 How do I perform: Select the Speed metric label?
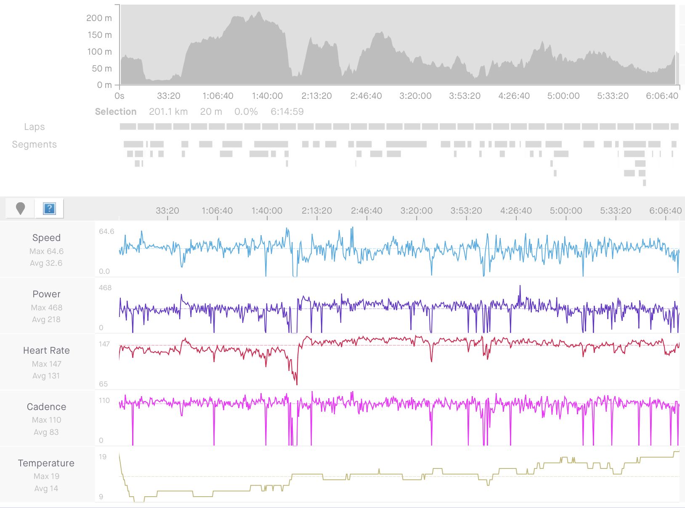(x=46, y=238)
